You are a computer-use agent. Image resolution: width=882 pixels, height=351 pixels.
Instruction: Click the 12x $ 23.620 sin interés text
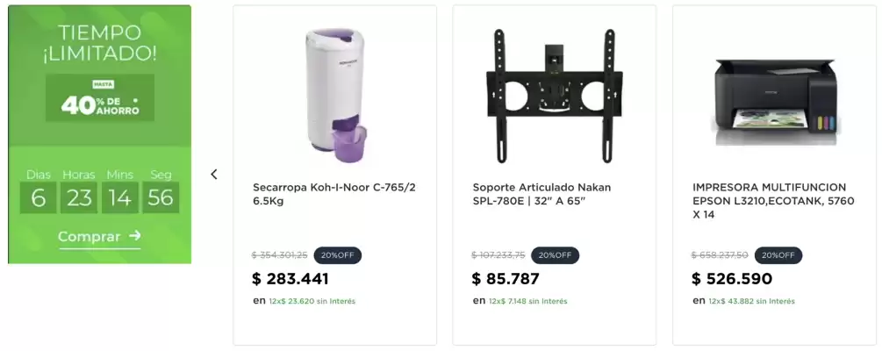[312, 302]
